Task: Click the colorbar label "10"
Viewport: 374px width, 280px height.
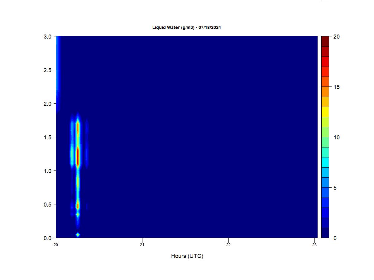Action: tap(336, 138)
